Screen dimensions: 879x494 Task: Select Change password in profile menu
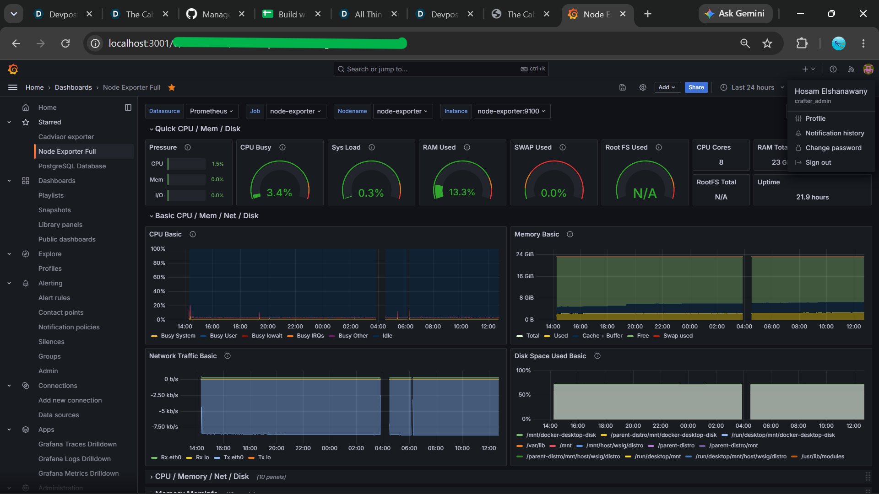coord(833,148)
